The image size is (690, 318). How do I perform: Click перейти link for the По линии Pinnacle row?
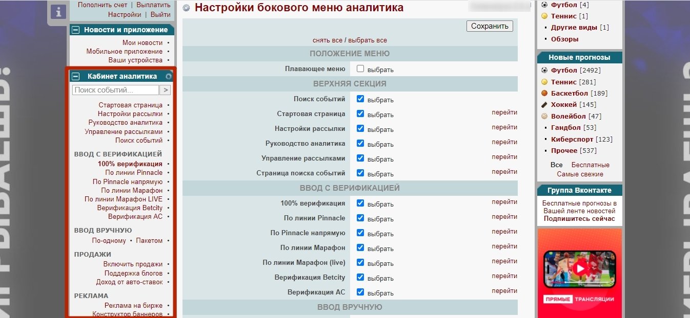tap(504, 217)
